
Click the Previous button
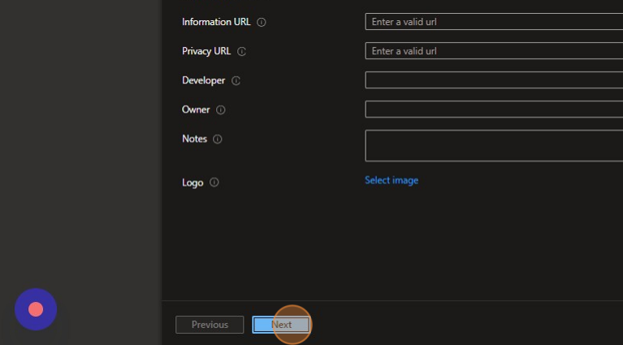point(210,325)
